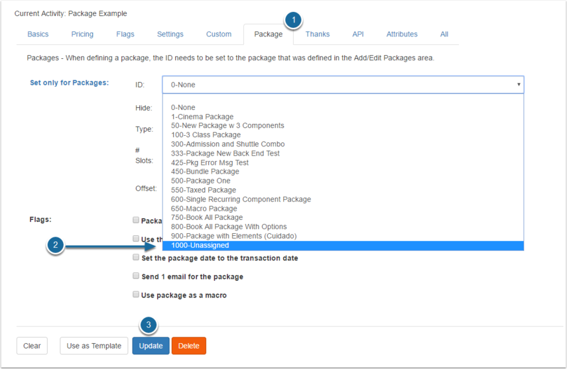
Task: Show the All tab
Action: click(444, 34)
